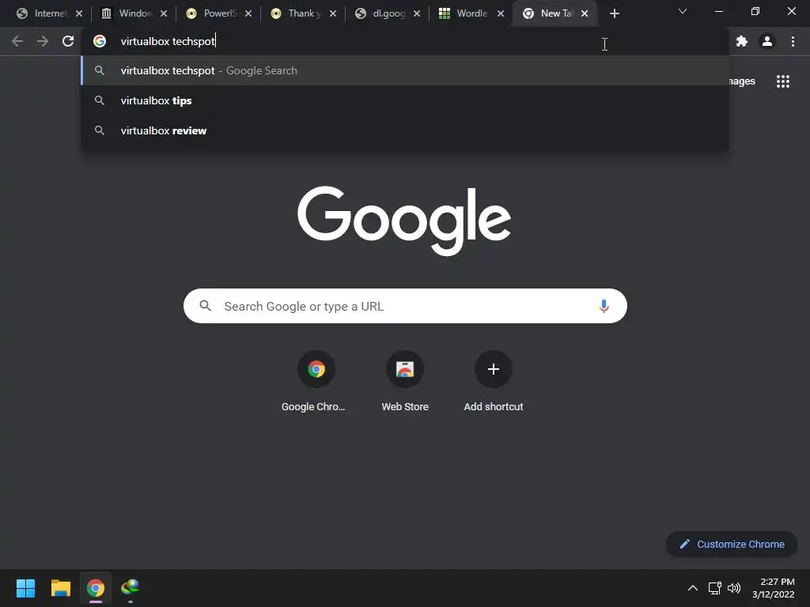810x607 pixels.
Task: Close the Thank you tab
Action: click(x=333, y=13)
